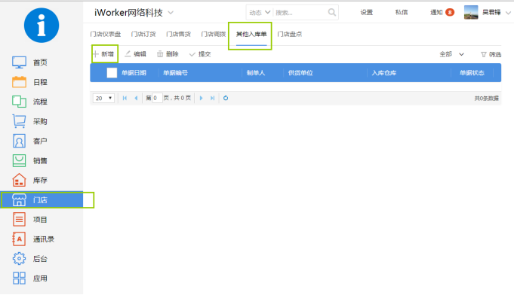The width and height of the screenshot is (514, 295).
Task: Open the 通讯录 address book icon
Action: (x=19, y=239)
